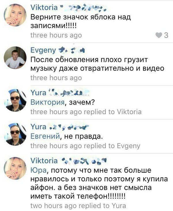
Task: Tap like count '3' on first comment
Action: [x=166, y=35]
